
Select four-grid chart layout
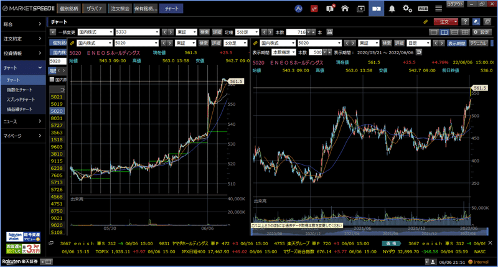465,32
